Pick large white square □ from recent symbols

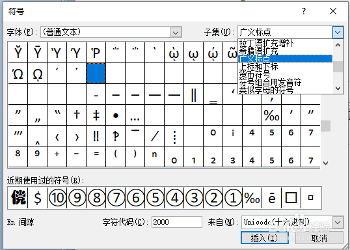pos(291,198)
